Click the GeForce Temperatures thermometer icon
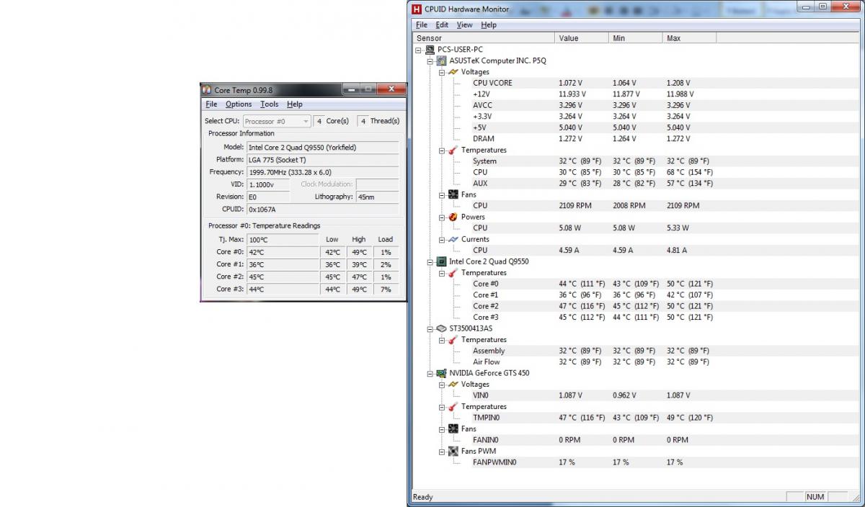865x507 pixels. 453,407
